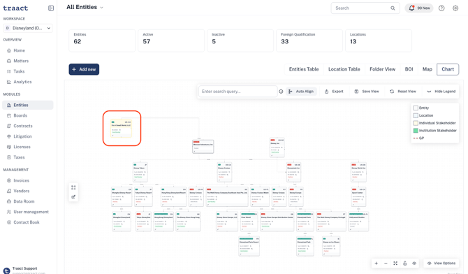Open the View Options menu

[441, 264]
